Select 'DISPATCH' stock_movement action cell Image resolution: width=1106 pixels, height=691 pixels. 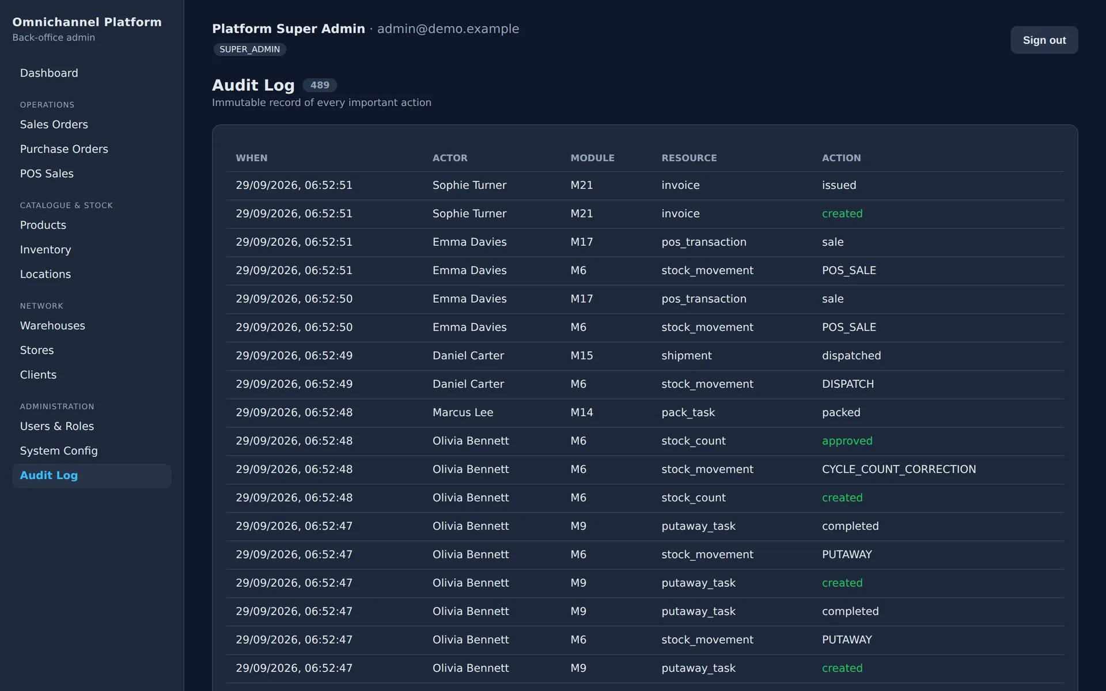pos(847,384)
